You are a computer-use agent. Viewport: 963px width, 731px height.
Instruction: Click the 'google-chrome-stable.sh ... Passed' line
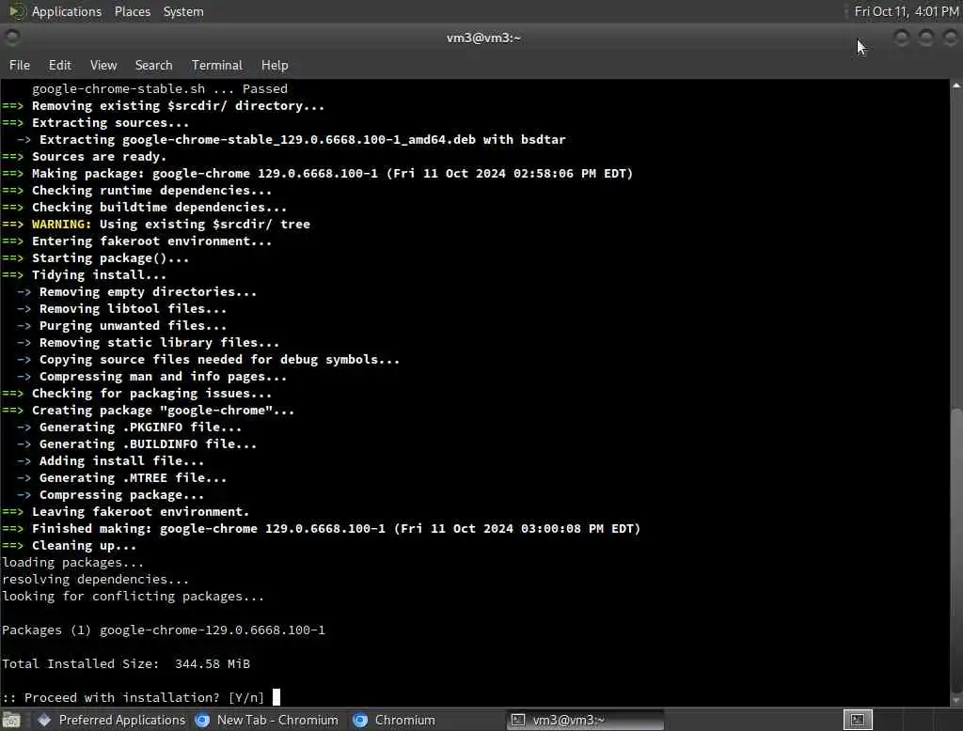tap(160, 89)
